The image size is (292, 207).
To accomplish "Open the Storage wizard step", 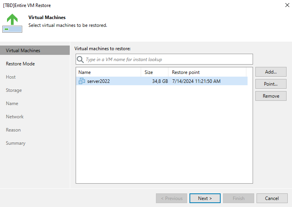I will coord(14,90).
